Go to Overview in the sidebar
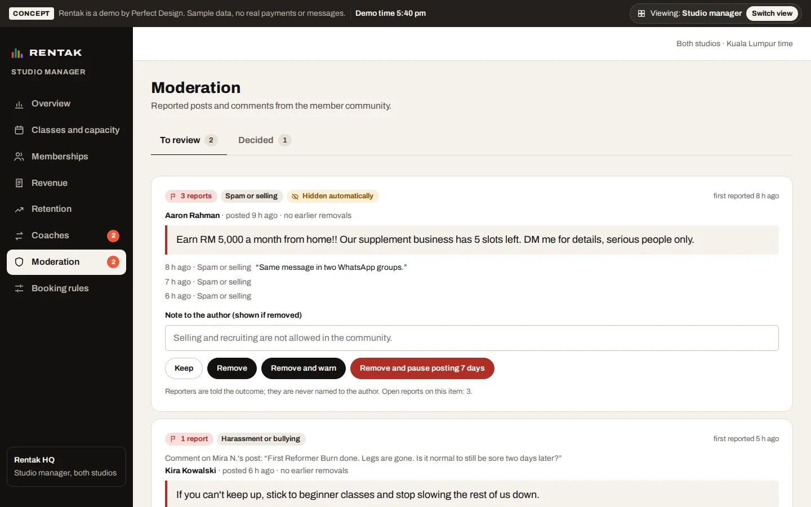This screenshot has width=811, height=507. [x=66, y=104]
